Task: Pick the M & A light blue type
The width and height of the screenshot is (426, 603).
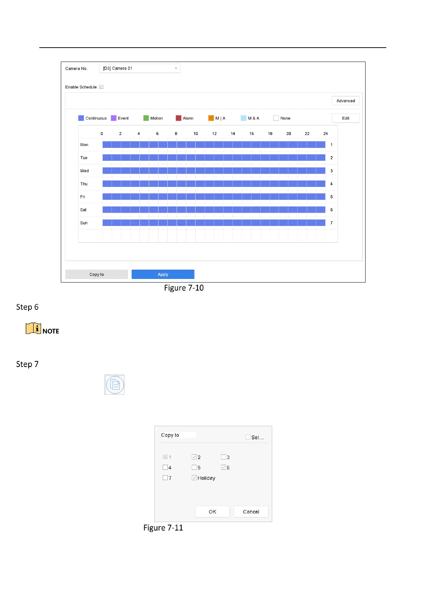Action: coord(244,118)
